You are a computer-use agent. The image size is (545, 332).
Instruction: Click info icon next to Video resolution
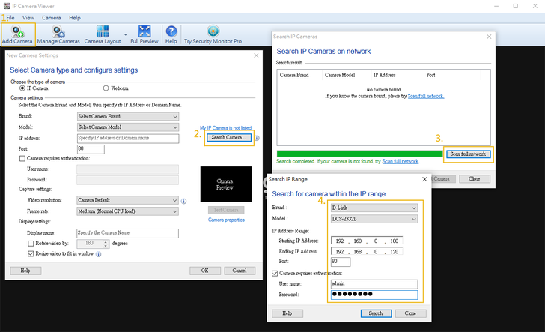point(183,201)
